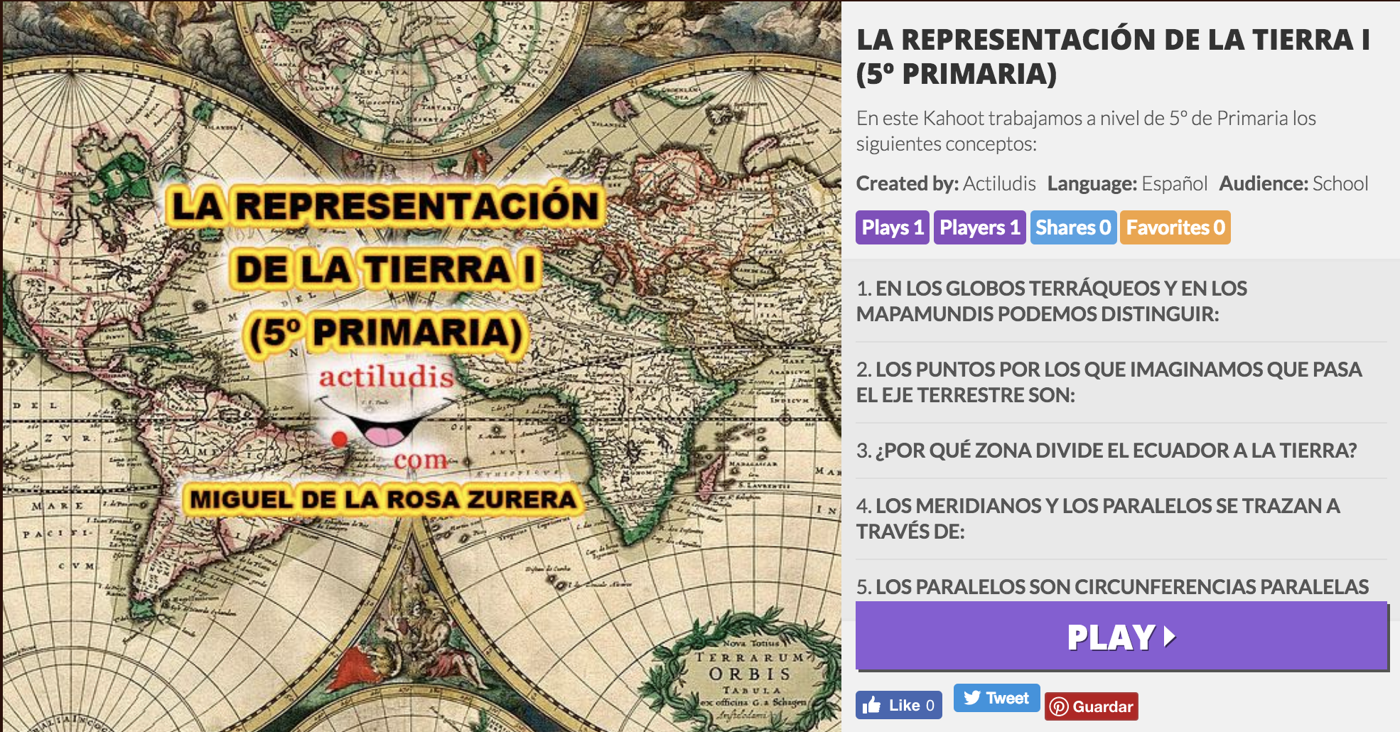Click the Audience School label
Viewport: 1400px width, 732px height.
coord(1293,184)
